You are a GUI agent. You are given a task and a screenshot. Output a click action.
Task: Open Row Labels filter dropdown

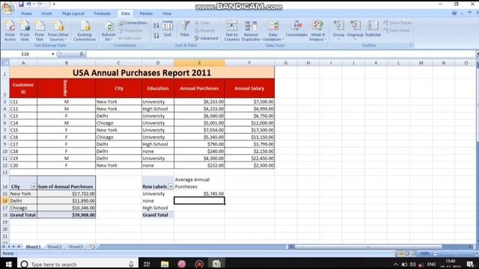[x=171, y=187]
